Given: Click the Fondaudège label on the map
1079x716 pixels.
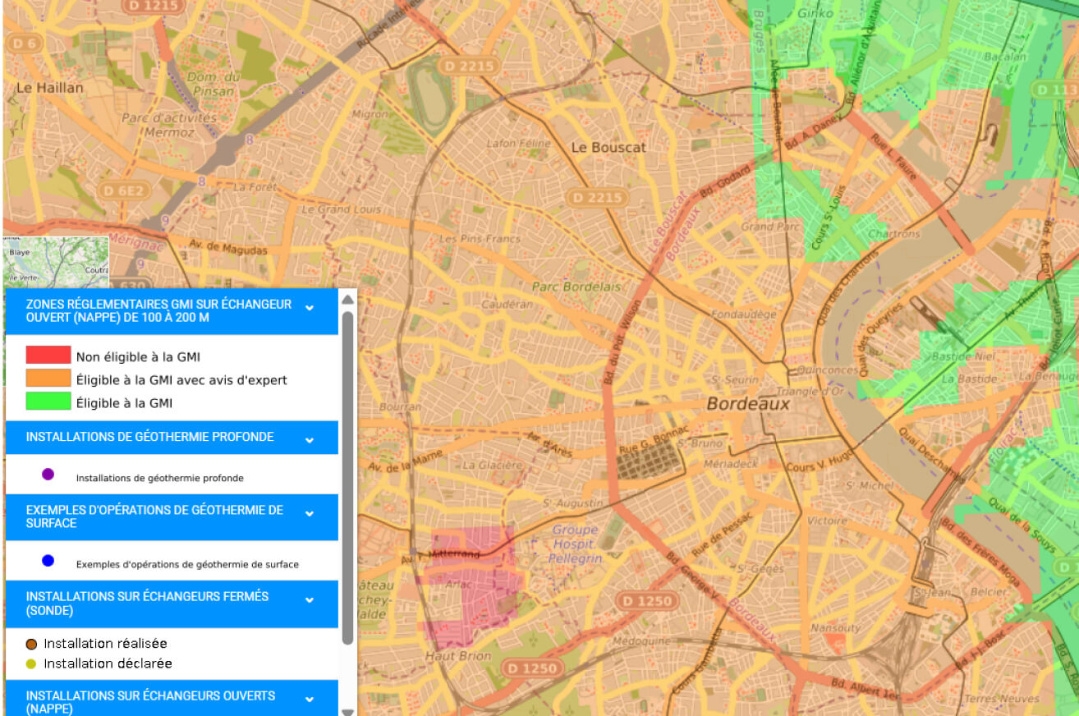Looking at the screenshot, I should tap(743, 314).
